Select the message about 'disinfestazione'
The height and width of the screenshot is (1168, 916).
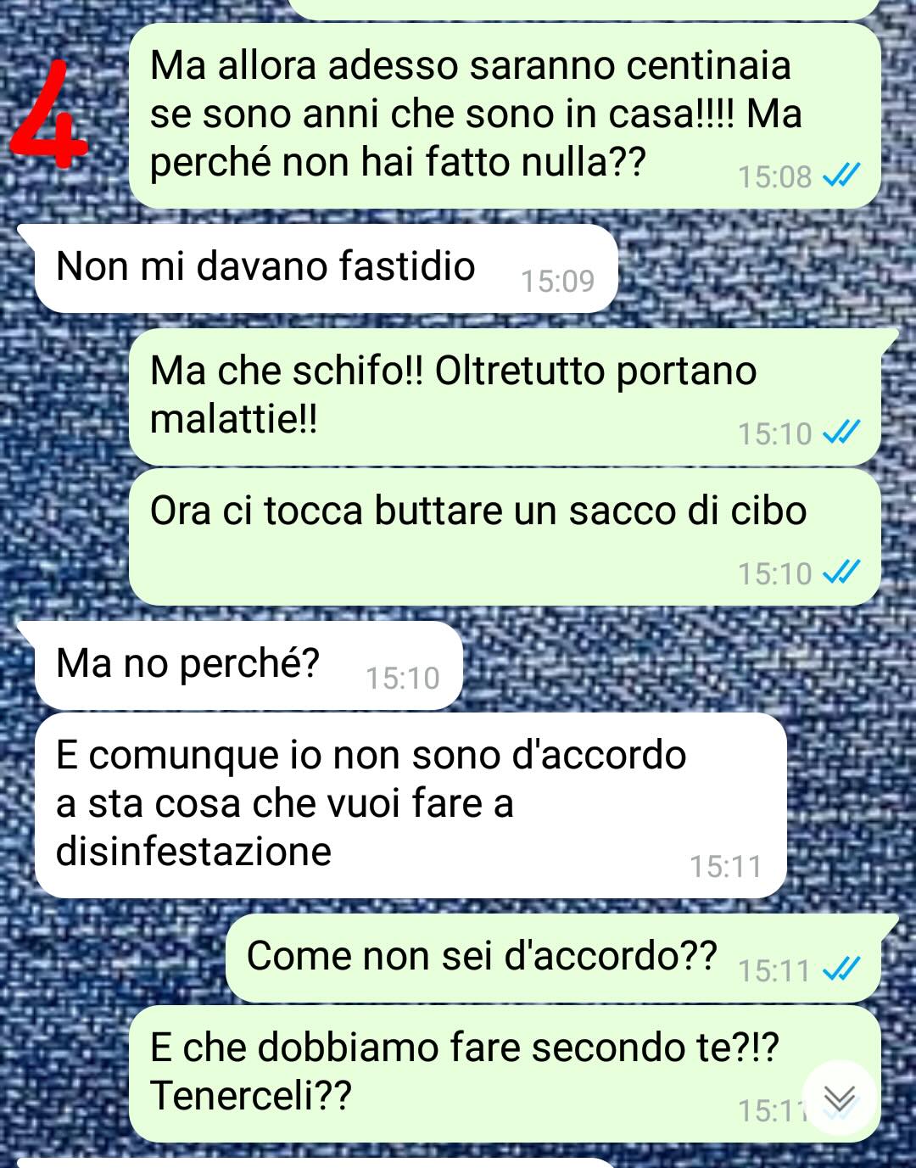tap(411, 805)
